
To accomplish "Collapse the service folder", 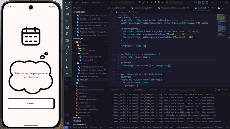I will tap(83, 63).
